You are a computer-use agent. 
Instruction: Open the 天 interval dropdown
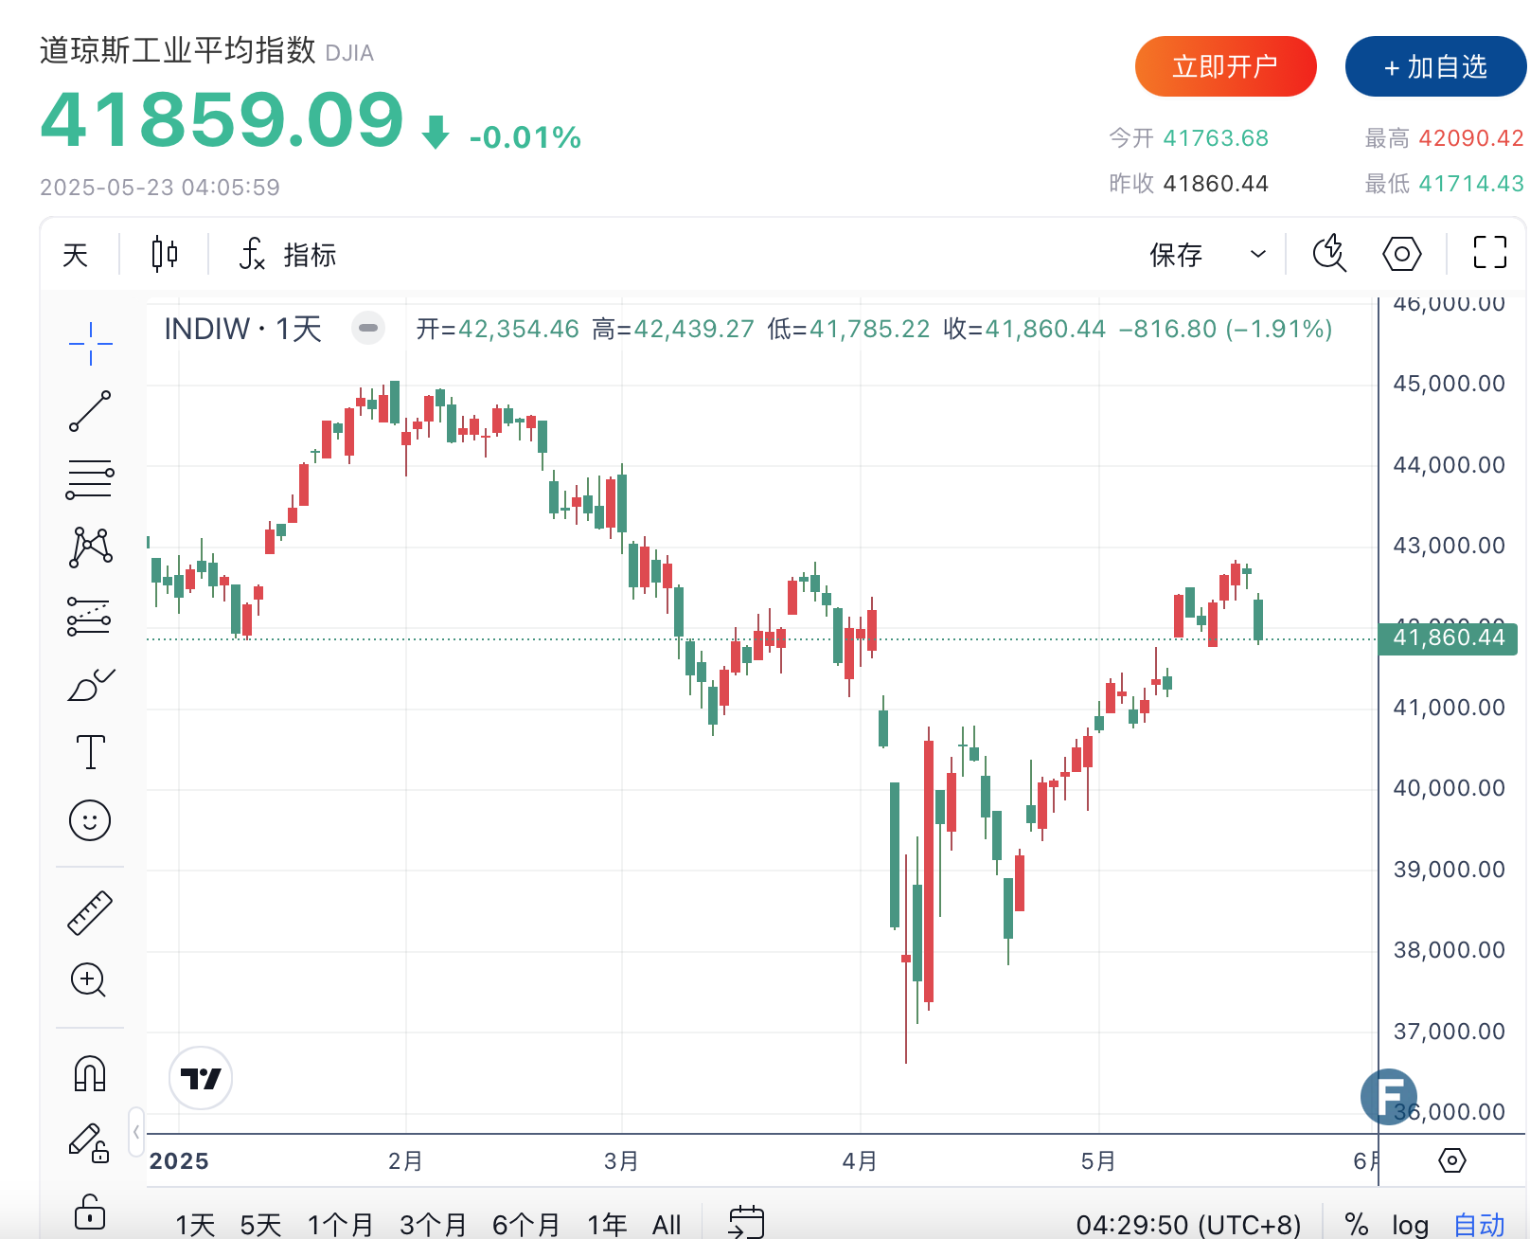[x=76, y=255]
